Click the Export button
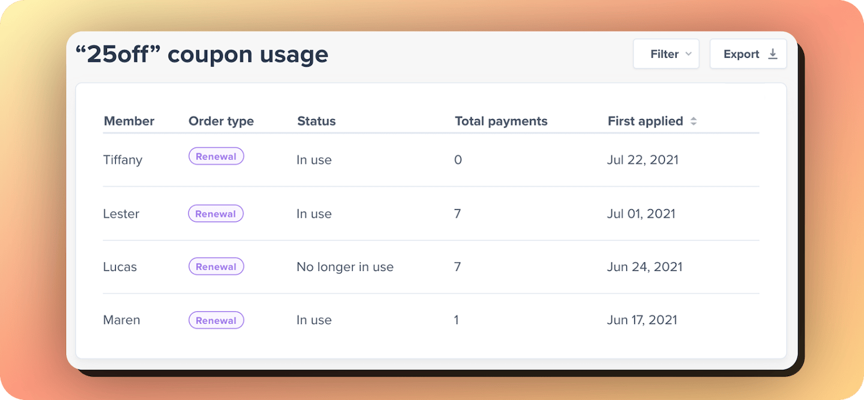Screen dimensions: 864x400 tap(748, 53)
